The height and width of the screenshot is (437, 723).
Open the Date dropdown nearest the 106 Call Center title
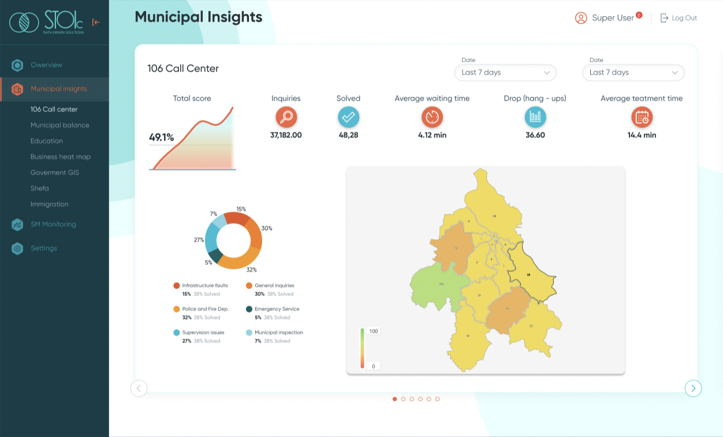click(505, 72)
